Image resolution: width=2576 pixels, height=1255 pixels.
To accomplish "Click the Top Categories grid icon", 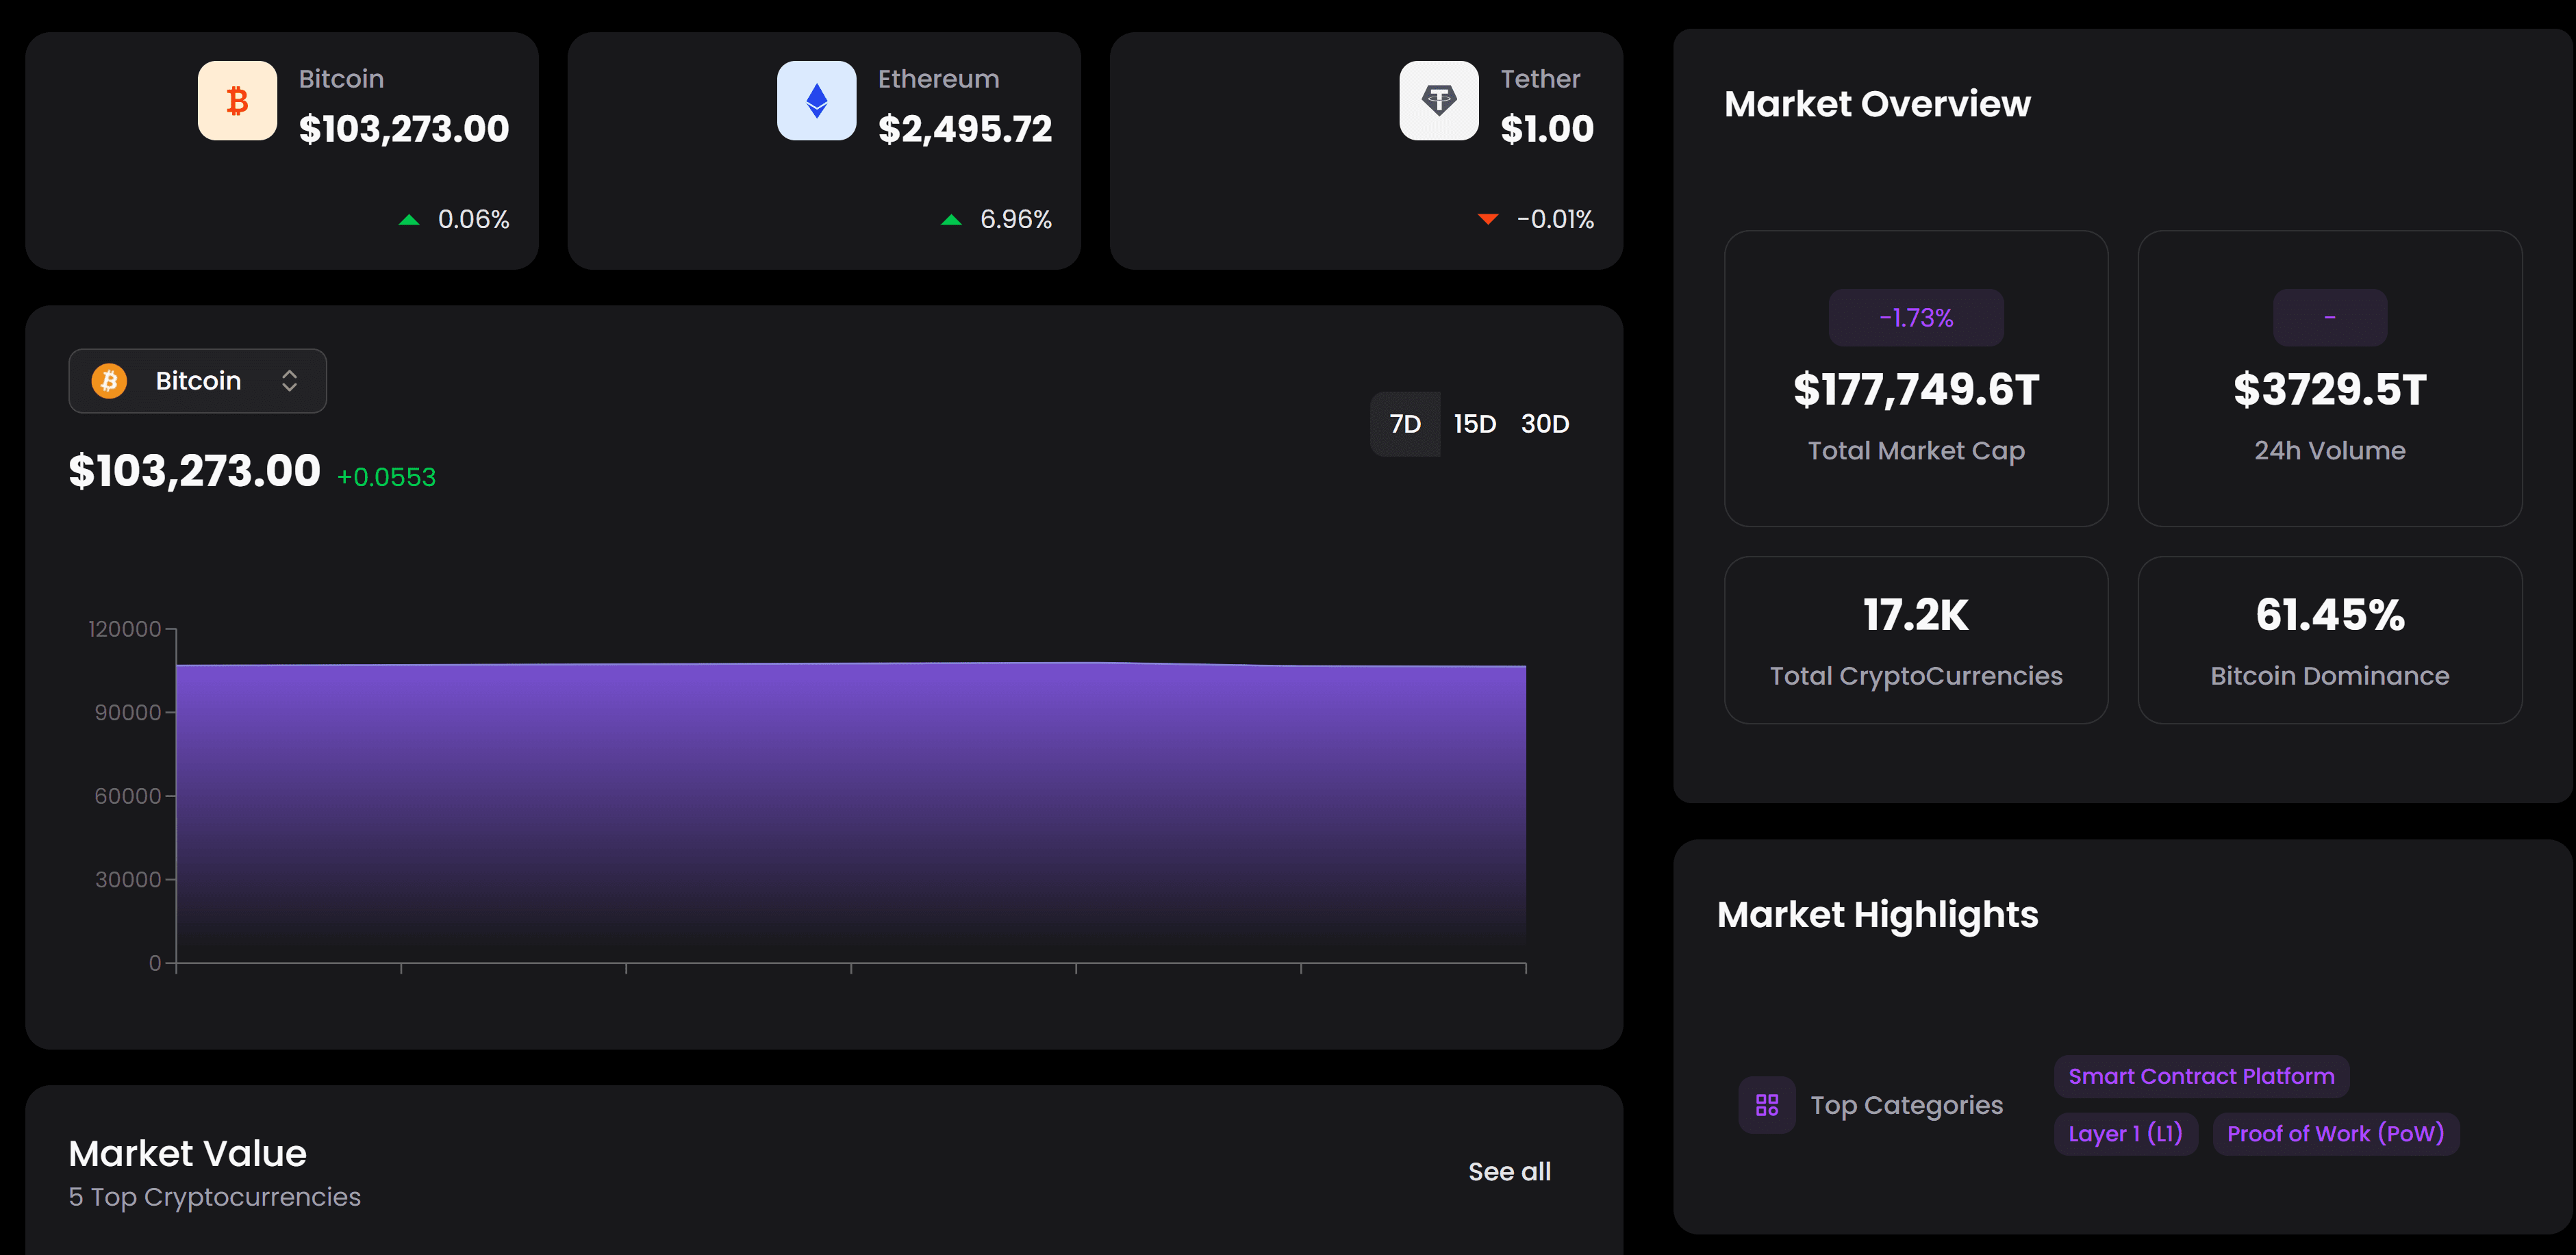I will click(x=1766, y=1104).
